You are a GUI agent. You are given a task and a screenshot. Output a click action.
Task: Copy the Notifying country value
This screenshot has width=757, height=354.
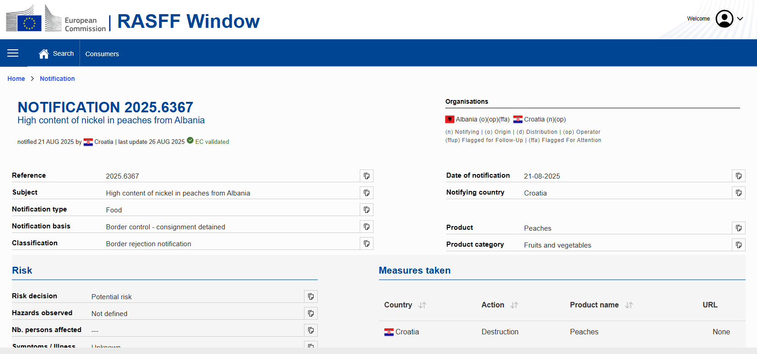(x=739, y=193)
